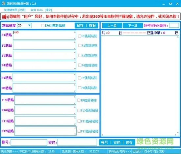Go back with the 上一组 button
This screenshot has width=181, height=154.
pyautogui.click(x=112, y=26)
